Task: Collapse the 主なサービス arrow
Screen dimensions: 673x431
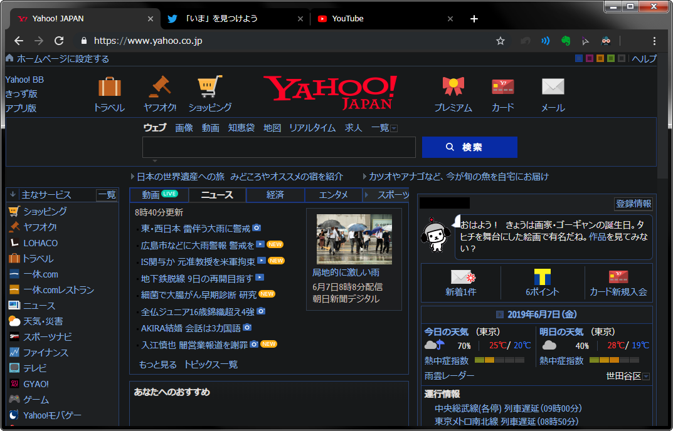Action: [x=13, y=195]
